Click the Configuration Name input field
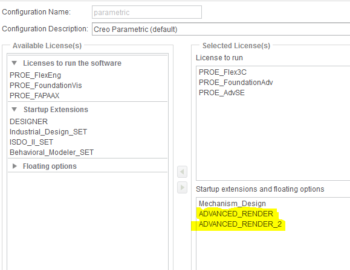 pyautogui.click(x=147, y=12)
